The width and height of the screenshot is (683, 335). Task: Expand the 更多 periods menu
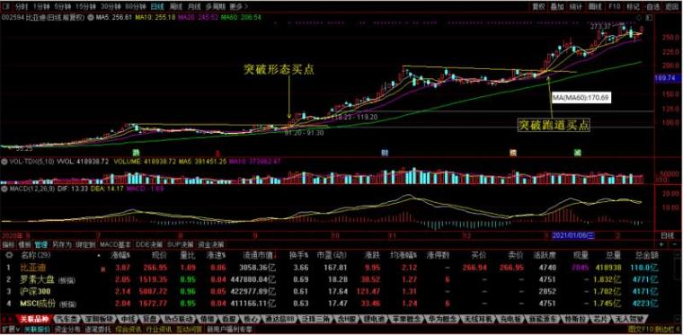[x=238, y=6]
